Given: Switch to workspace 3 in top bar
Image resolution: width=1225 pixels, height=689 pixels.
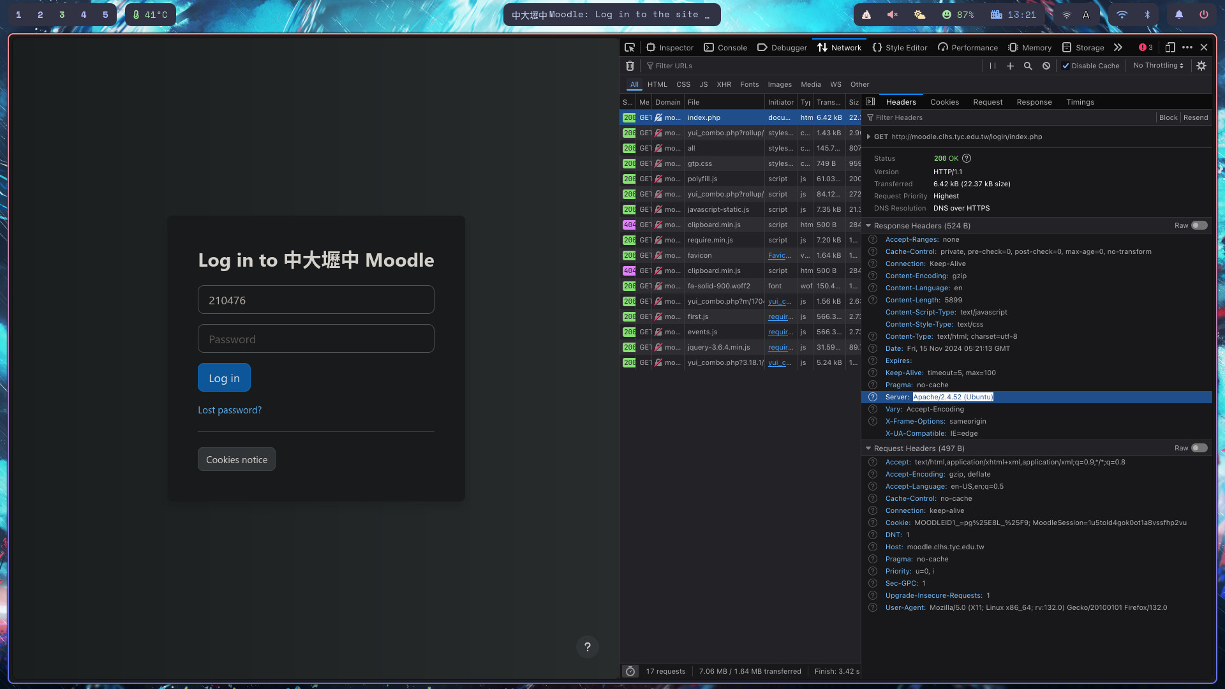Looking at the screenshot, I should click(62, 15).
